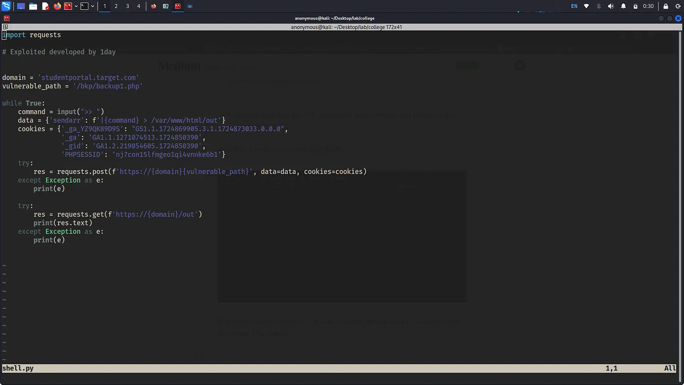Click the Bluetooth tray icon
The image size is (684, 385).
(599, 6)
